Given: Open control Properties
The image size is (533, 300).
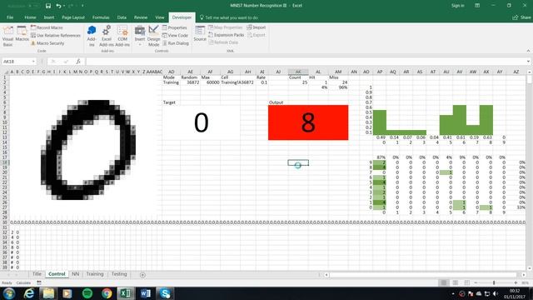Looking at the screenshot, I should click(x=175, y=27).
